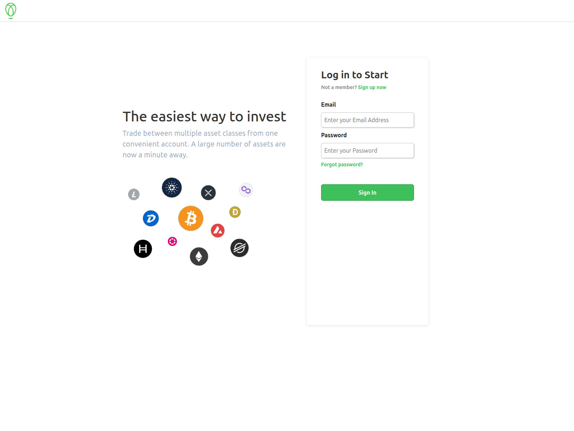
Task: Click the green Sign In button
Action: pyautogui.click(x=367, y=193)
